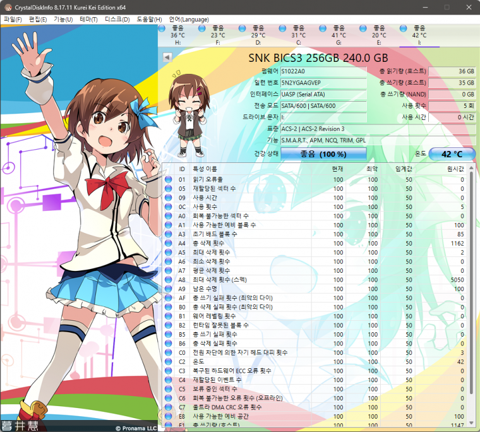Click status icon for A6 최소 삭제 횟수

coord(169,261)
